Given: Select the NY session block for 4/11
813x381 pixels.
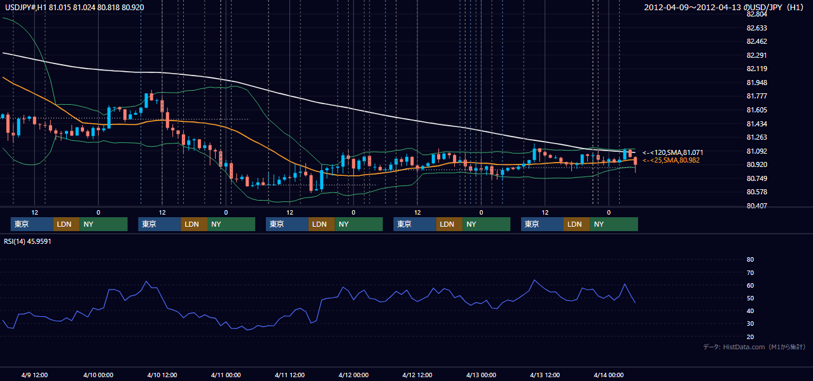Looking at the screenshot, I should tap(359, 224).
